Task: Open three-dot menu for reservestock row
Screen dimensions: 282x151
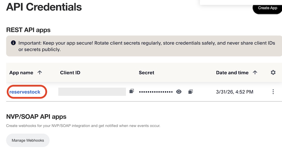Action: (273, 92)
